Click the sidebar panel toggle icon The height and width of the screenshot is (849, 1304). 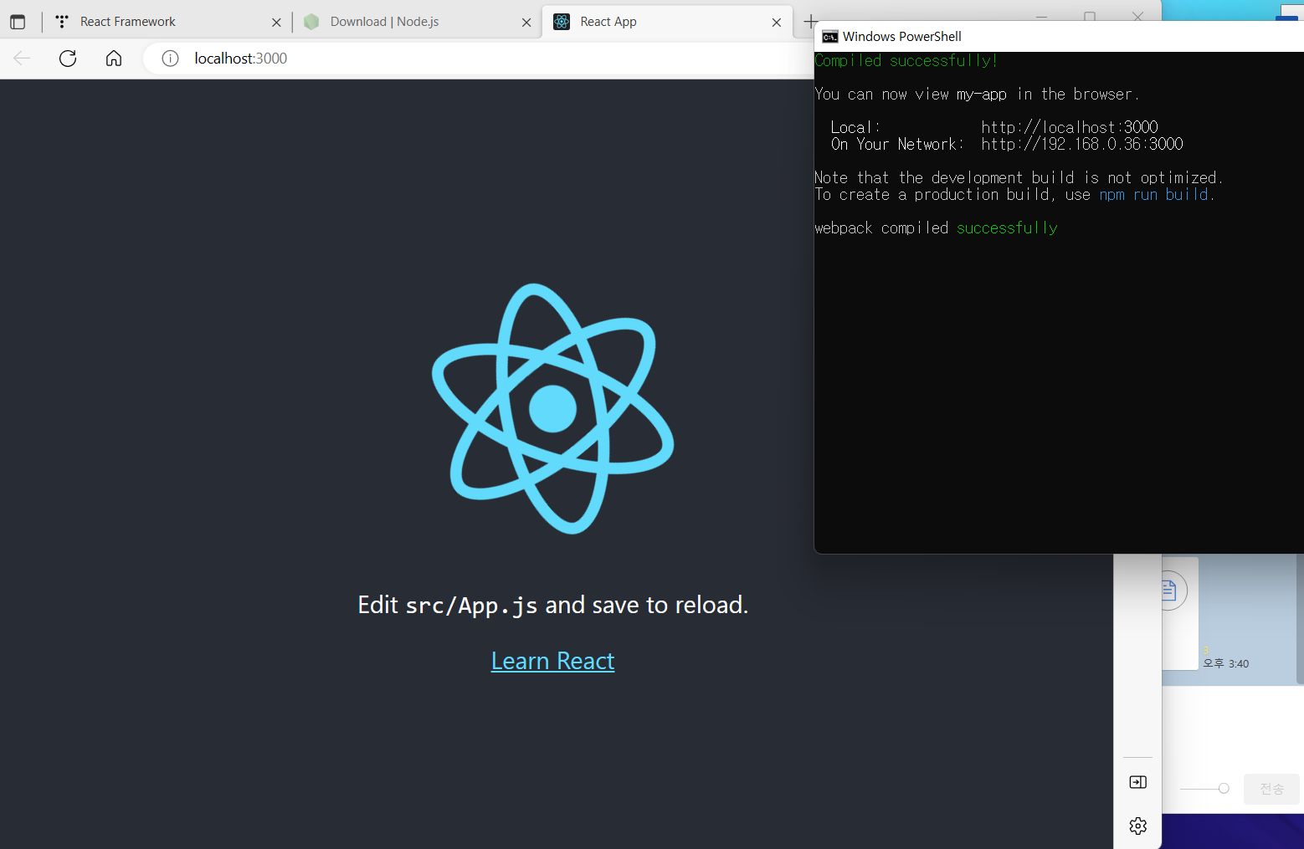pyautogui.click(x=1138, y=782)
